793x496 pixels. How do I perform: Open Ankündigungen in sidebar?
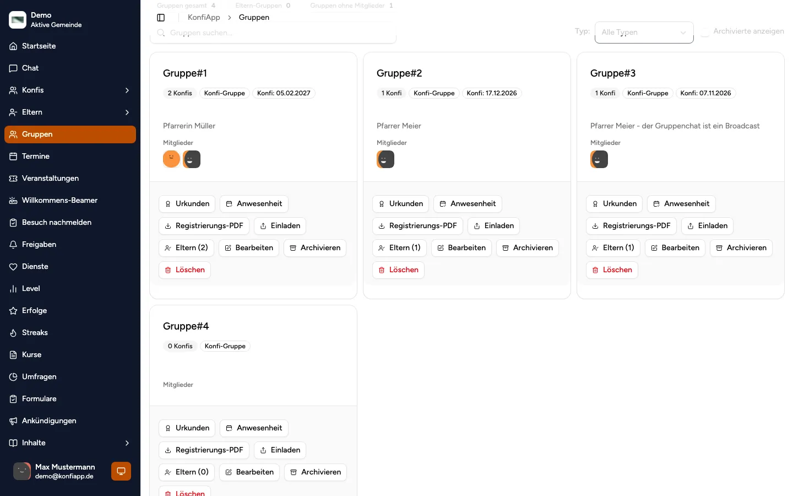pyautogui.click(x=70, y=421)
